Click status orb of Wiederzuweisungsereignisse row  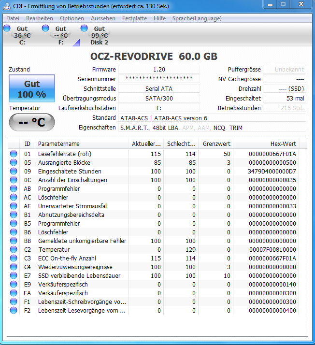[x=14, y=267]
